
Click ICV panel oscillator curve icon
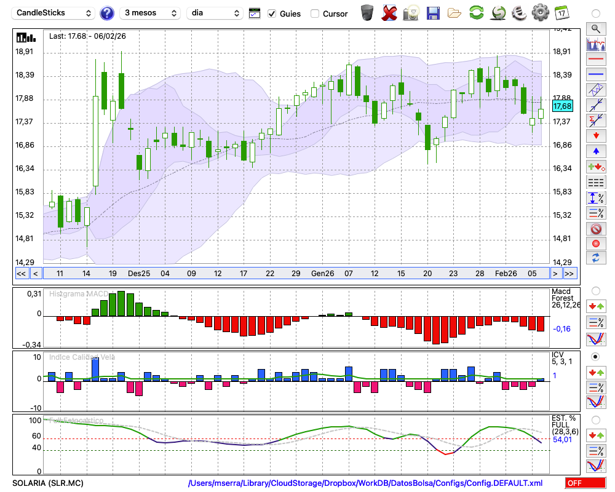(596, 402)
